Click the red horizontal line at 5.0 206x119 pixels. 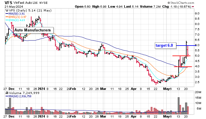coord(181,56)
